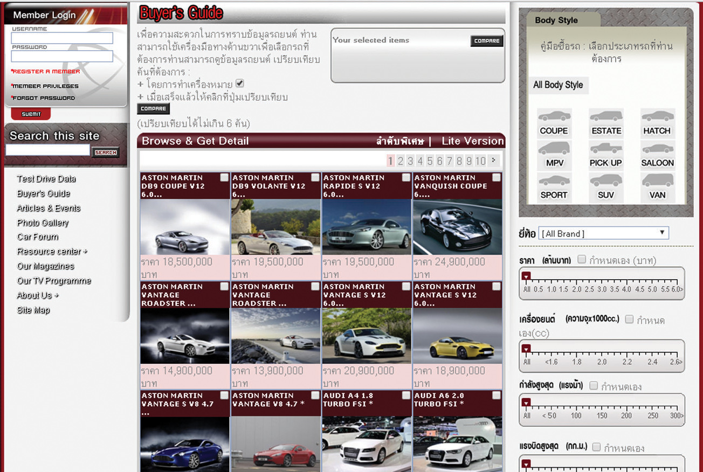Open the All Brand dropdown
Image resolution: width=703 pixels, height=472 pixels.
pyautogui.click(x=603, y=233)
